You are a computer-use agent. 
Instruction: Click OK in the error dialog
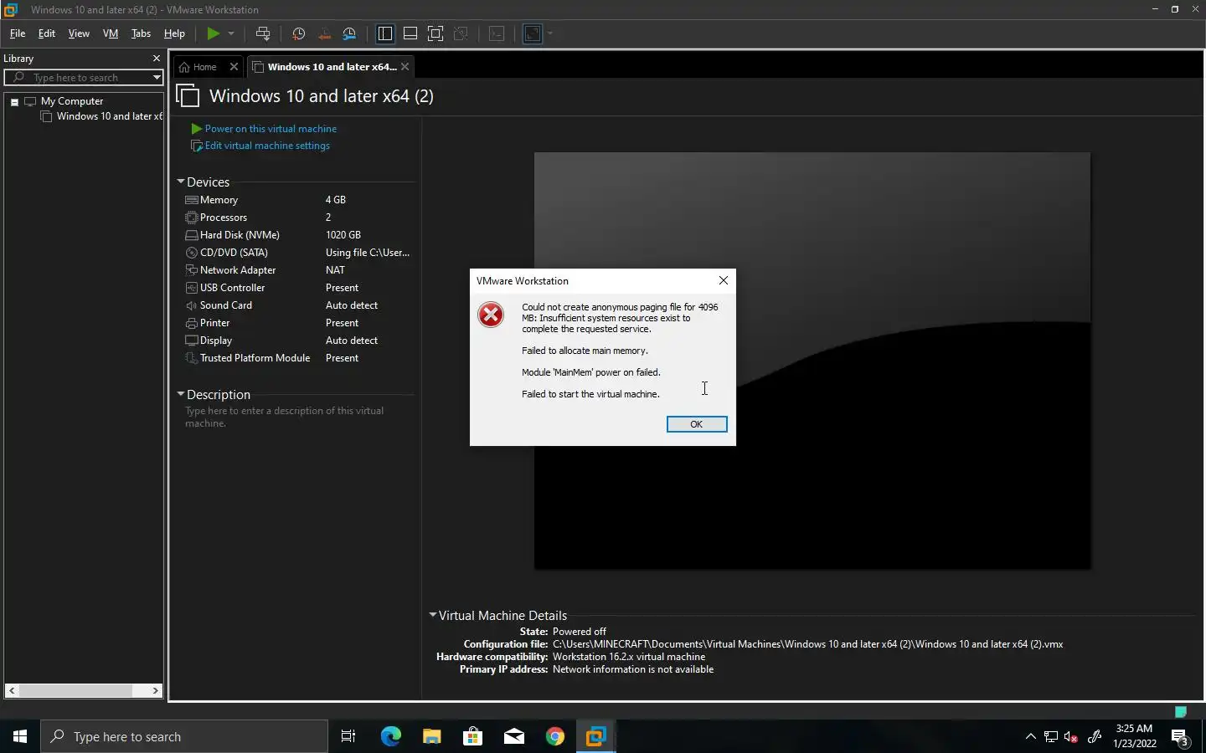point(697,424)
